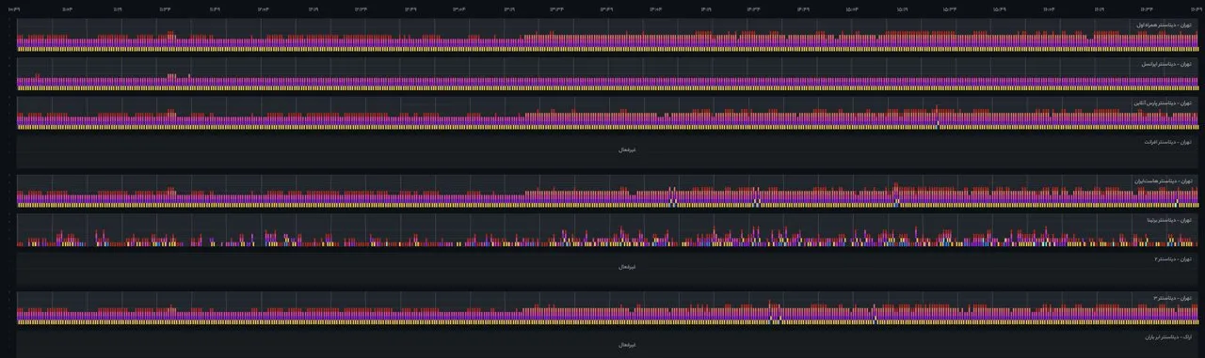The width and height of the screenshot is (1205, 358).
Task: Click 'غیرفعال' status in the اراک panel
Action: click(x=628, y=345)
